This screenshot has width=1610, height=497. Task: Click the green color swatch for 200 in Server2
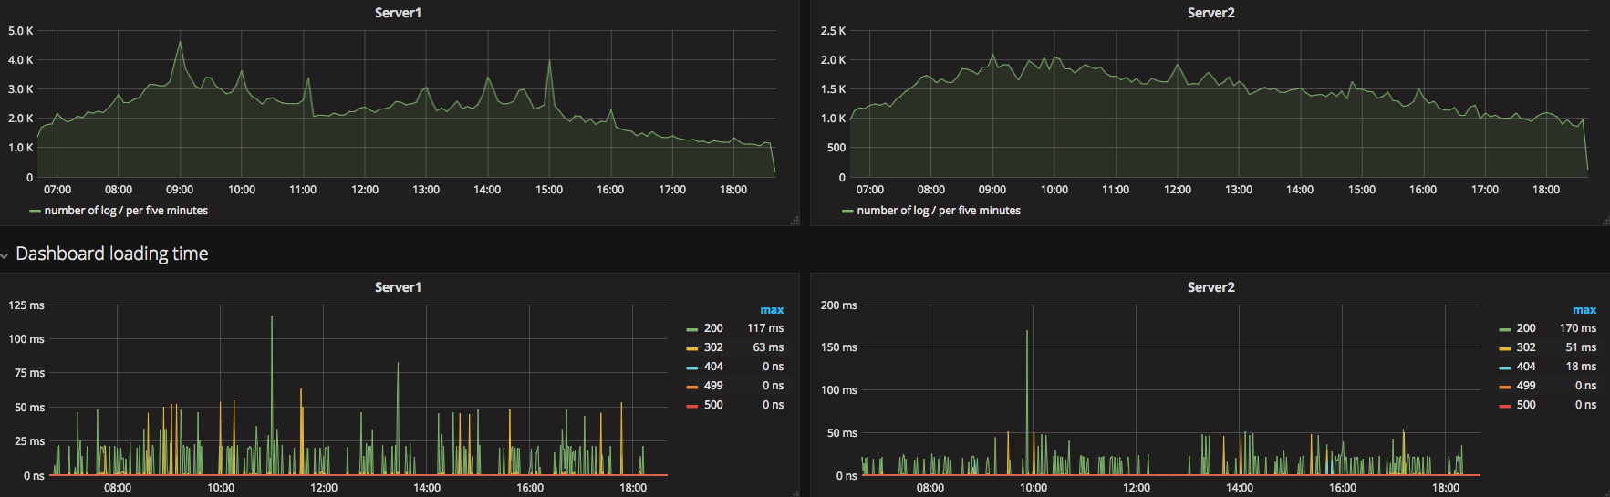coord(1504,329)
